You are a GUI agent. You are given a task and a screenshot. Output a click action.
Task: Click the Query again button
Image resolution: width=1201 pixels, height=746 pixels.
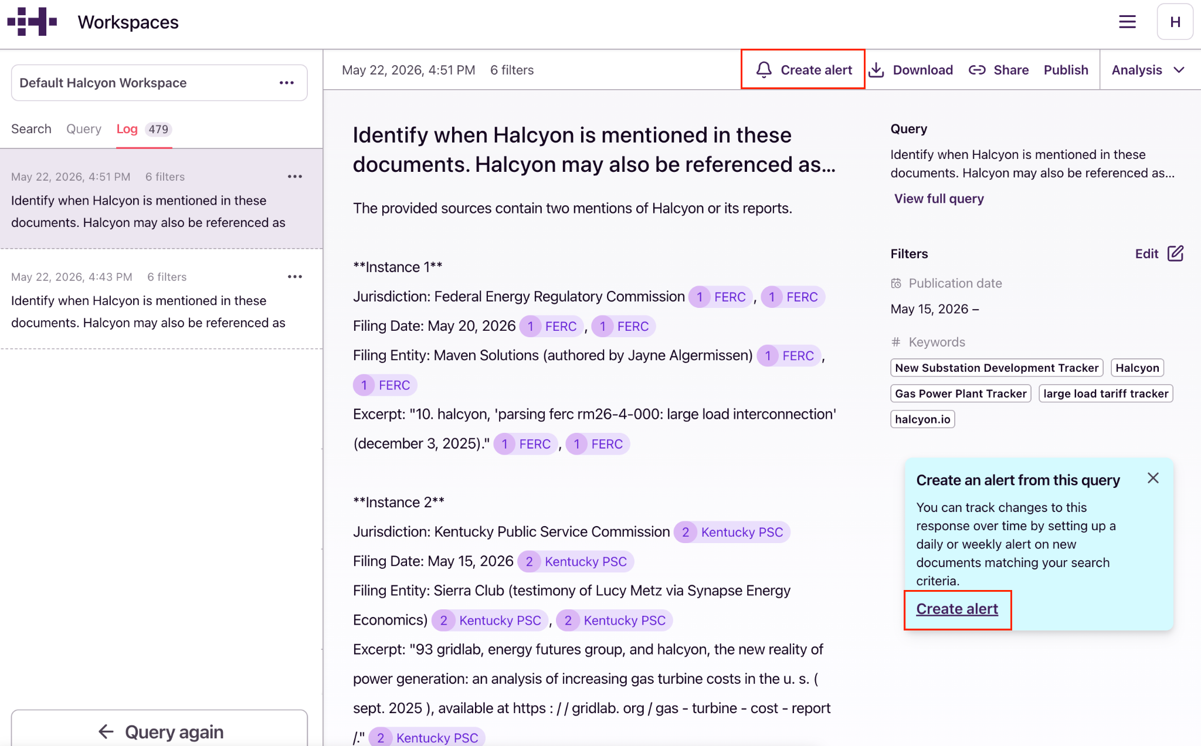pyautogui.click(x=160, y=731)
